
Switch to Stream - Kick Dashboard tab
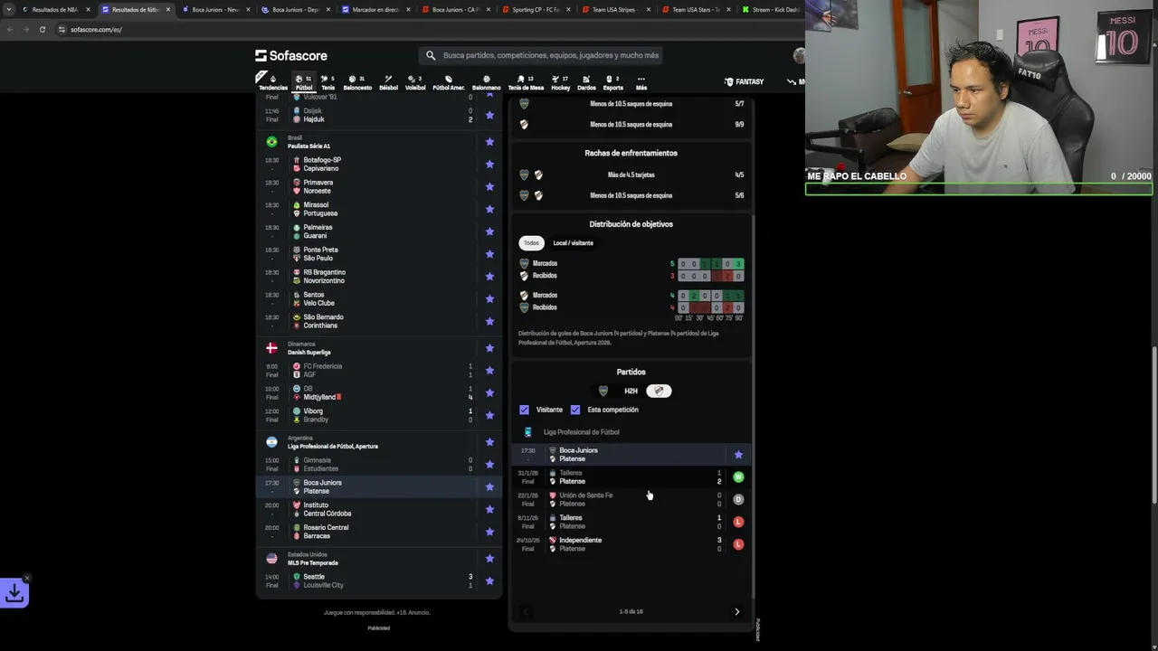(x=770, y=9)
